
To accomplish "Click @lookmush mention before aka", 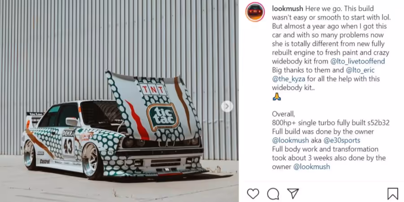I will click(x=290, y=141).
